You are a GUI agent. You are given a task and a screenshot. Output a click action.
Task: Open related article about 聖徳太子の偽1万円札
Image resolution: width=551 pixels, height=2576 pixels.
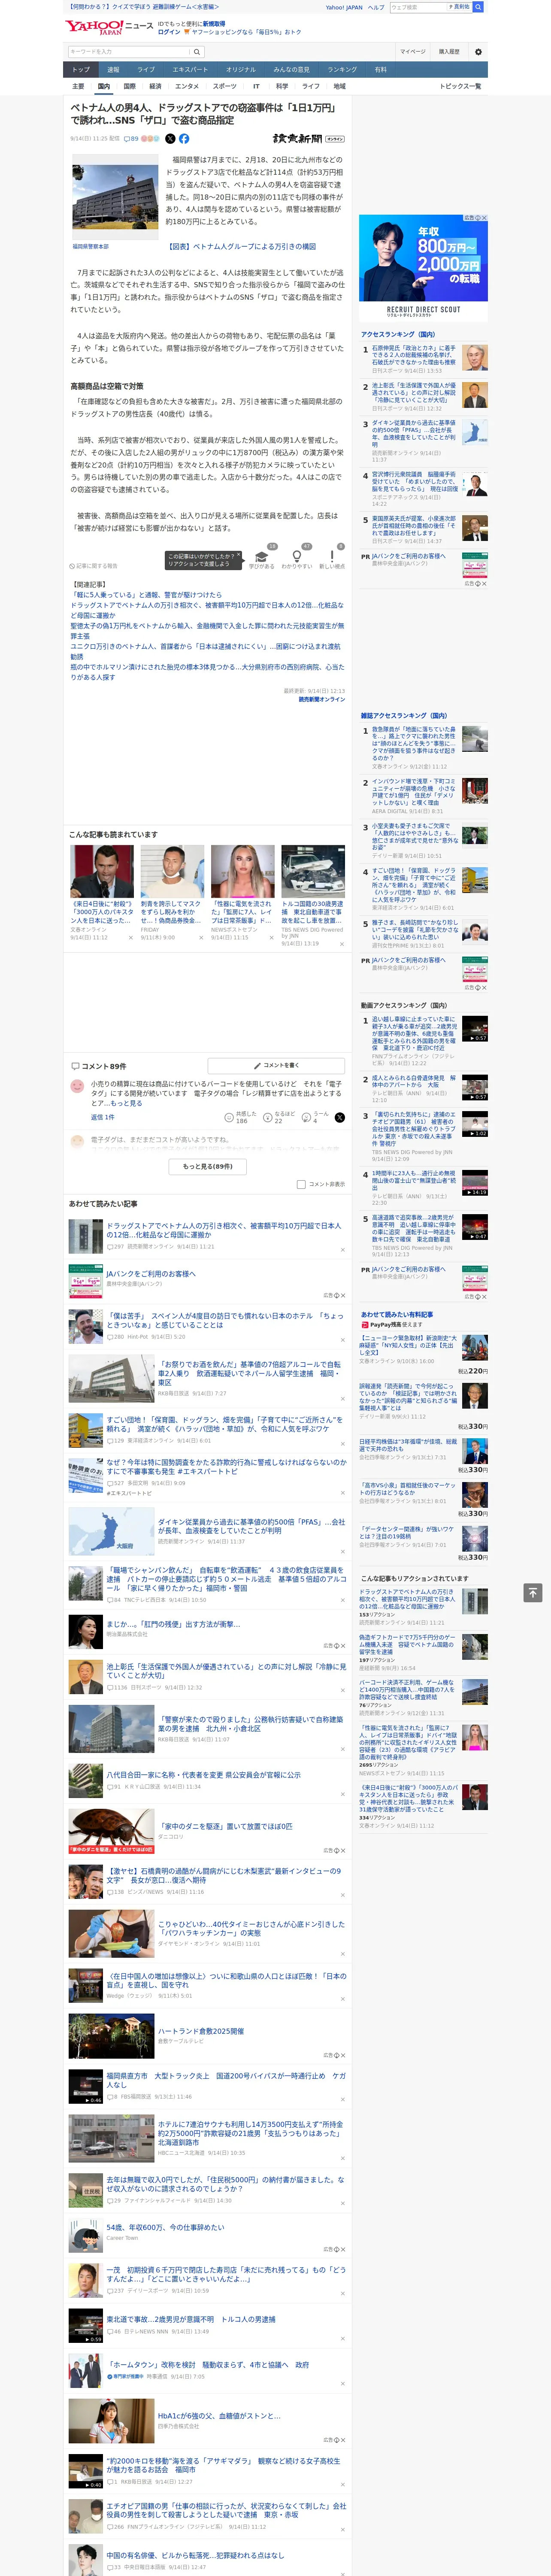click(x=207, y=631)
